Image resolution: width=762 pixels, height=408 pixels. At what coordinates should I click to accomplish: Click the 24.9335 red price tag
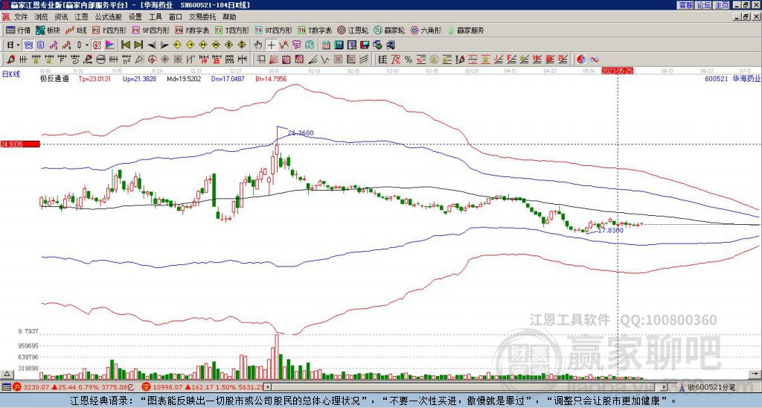(20, 144)
